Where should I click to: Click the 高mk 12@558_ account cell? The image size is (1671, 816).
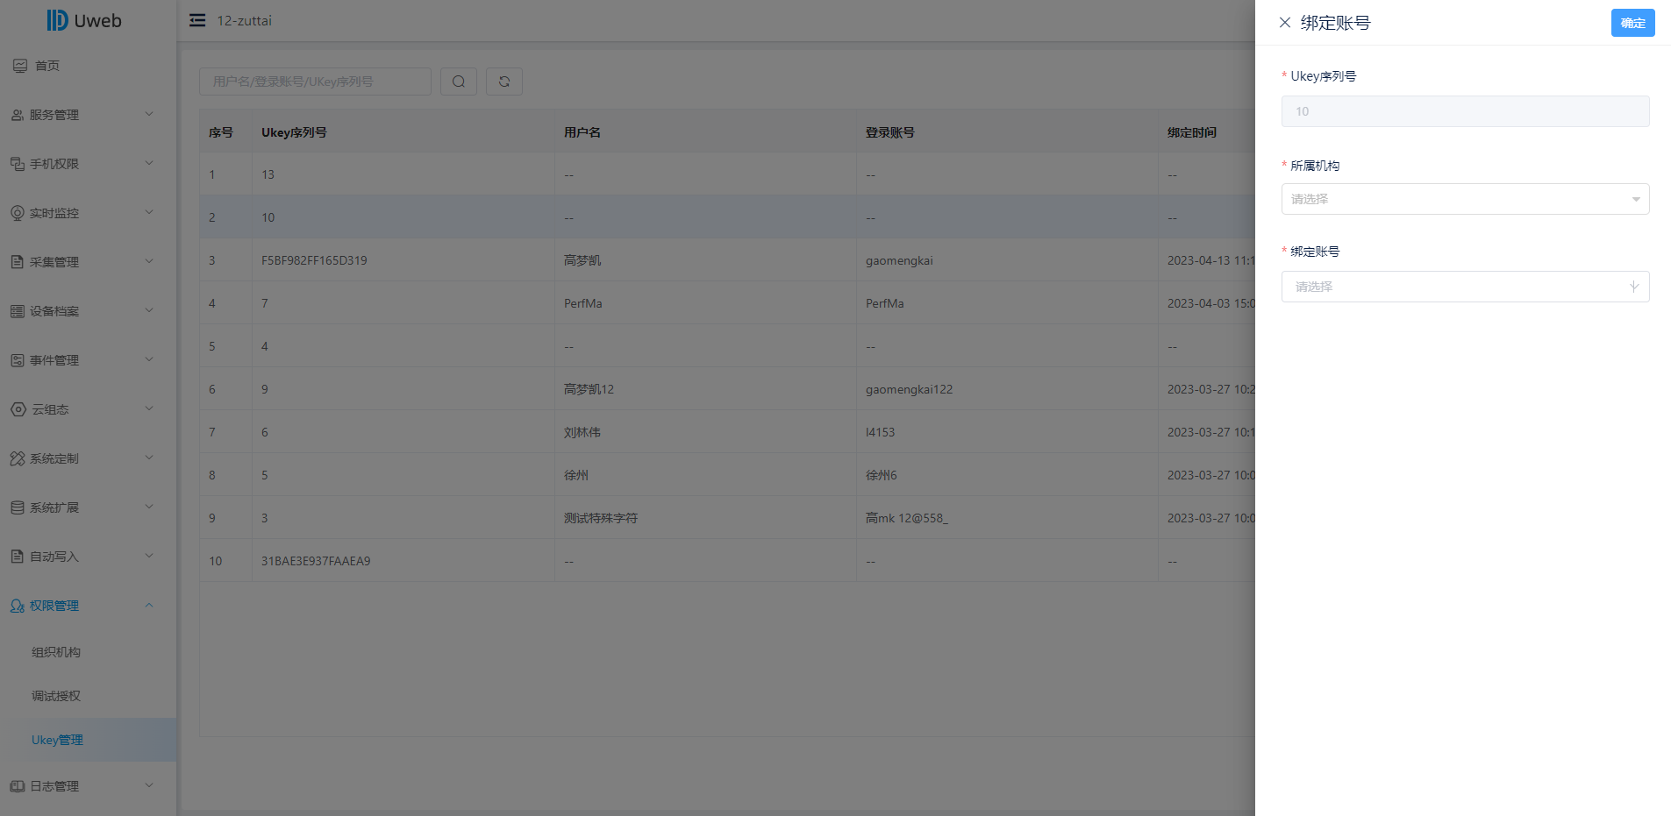[907, 518]
